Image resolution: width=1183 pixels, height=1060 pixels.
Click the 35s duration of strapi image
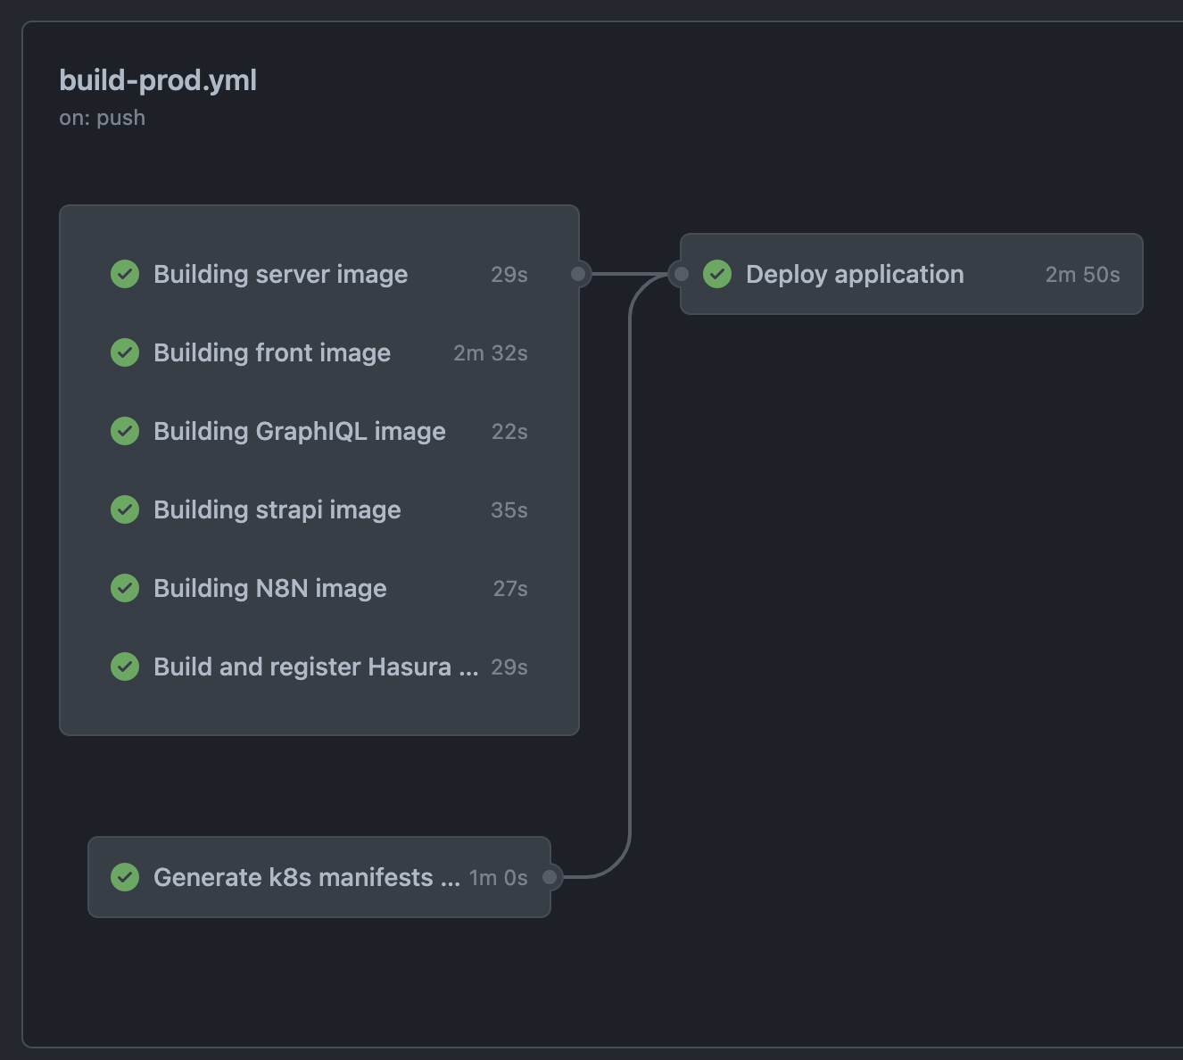(x=509, y=510)
